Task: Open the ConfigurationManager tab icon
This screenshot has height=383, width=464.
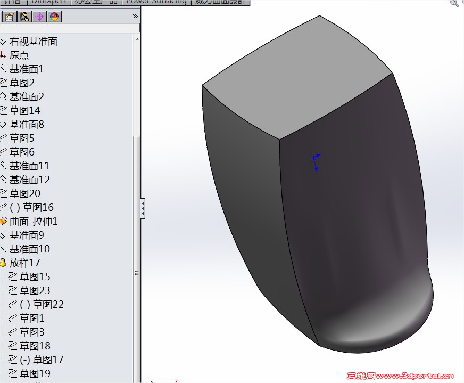Action: [24, 17]
